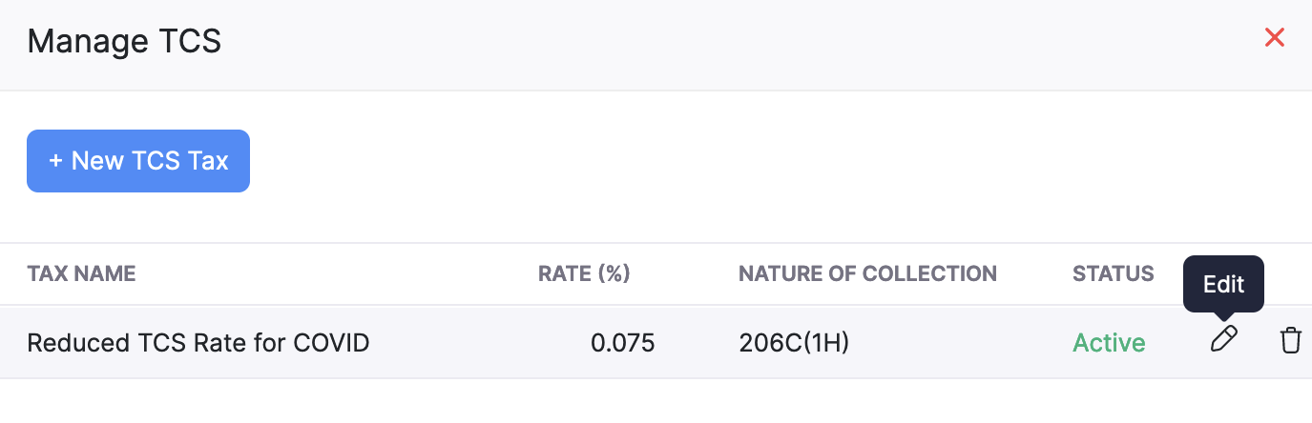Image resolution: width=1312 pixels, height=423 pixels.
Task: Click the (%) symbol in the rate header
Action: [614, 274]
